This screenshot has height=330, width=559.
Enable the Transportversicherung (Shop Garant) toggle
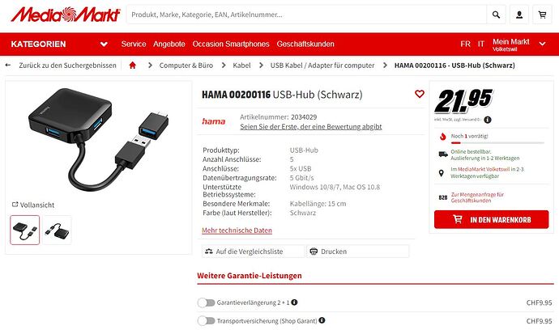[x=206, y=321]
